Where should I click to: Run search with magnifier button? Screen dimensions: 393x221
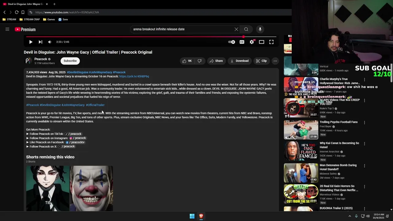246,29
